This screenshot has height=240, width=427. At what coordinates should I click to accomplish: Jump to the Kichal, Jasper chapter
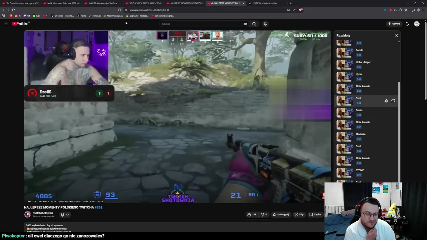[367, 64]
